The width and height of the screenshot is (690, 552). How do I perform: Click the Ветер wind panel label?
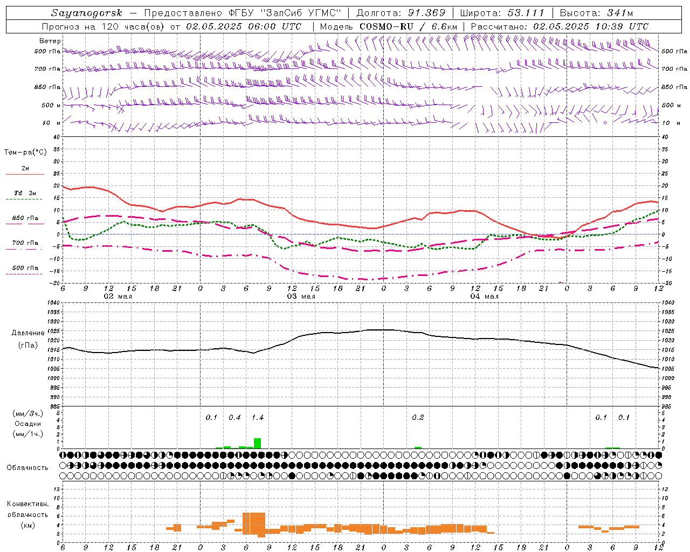[50, 41]
